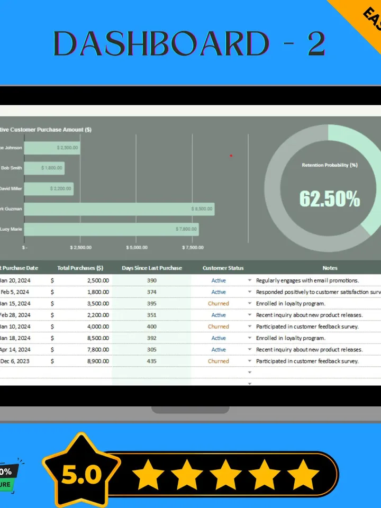Select the Jan 10, 2024 date cell
Screen dimensions: 381x508
[x=15, y=326]
